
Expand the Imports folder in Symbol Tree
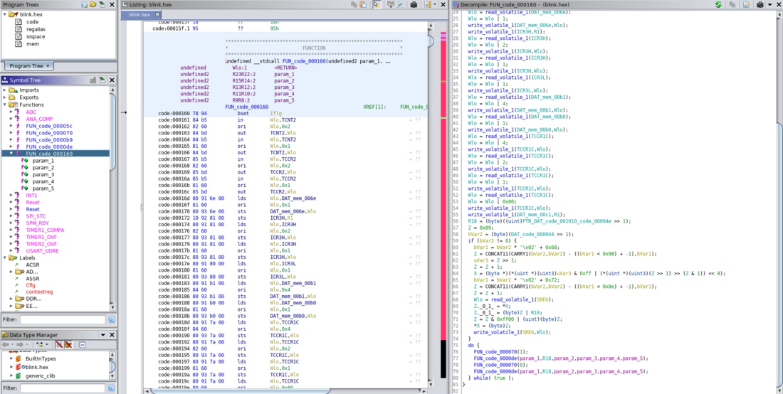pyautogui.click(x=4, y=90)
